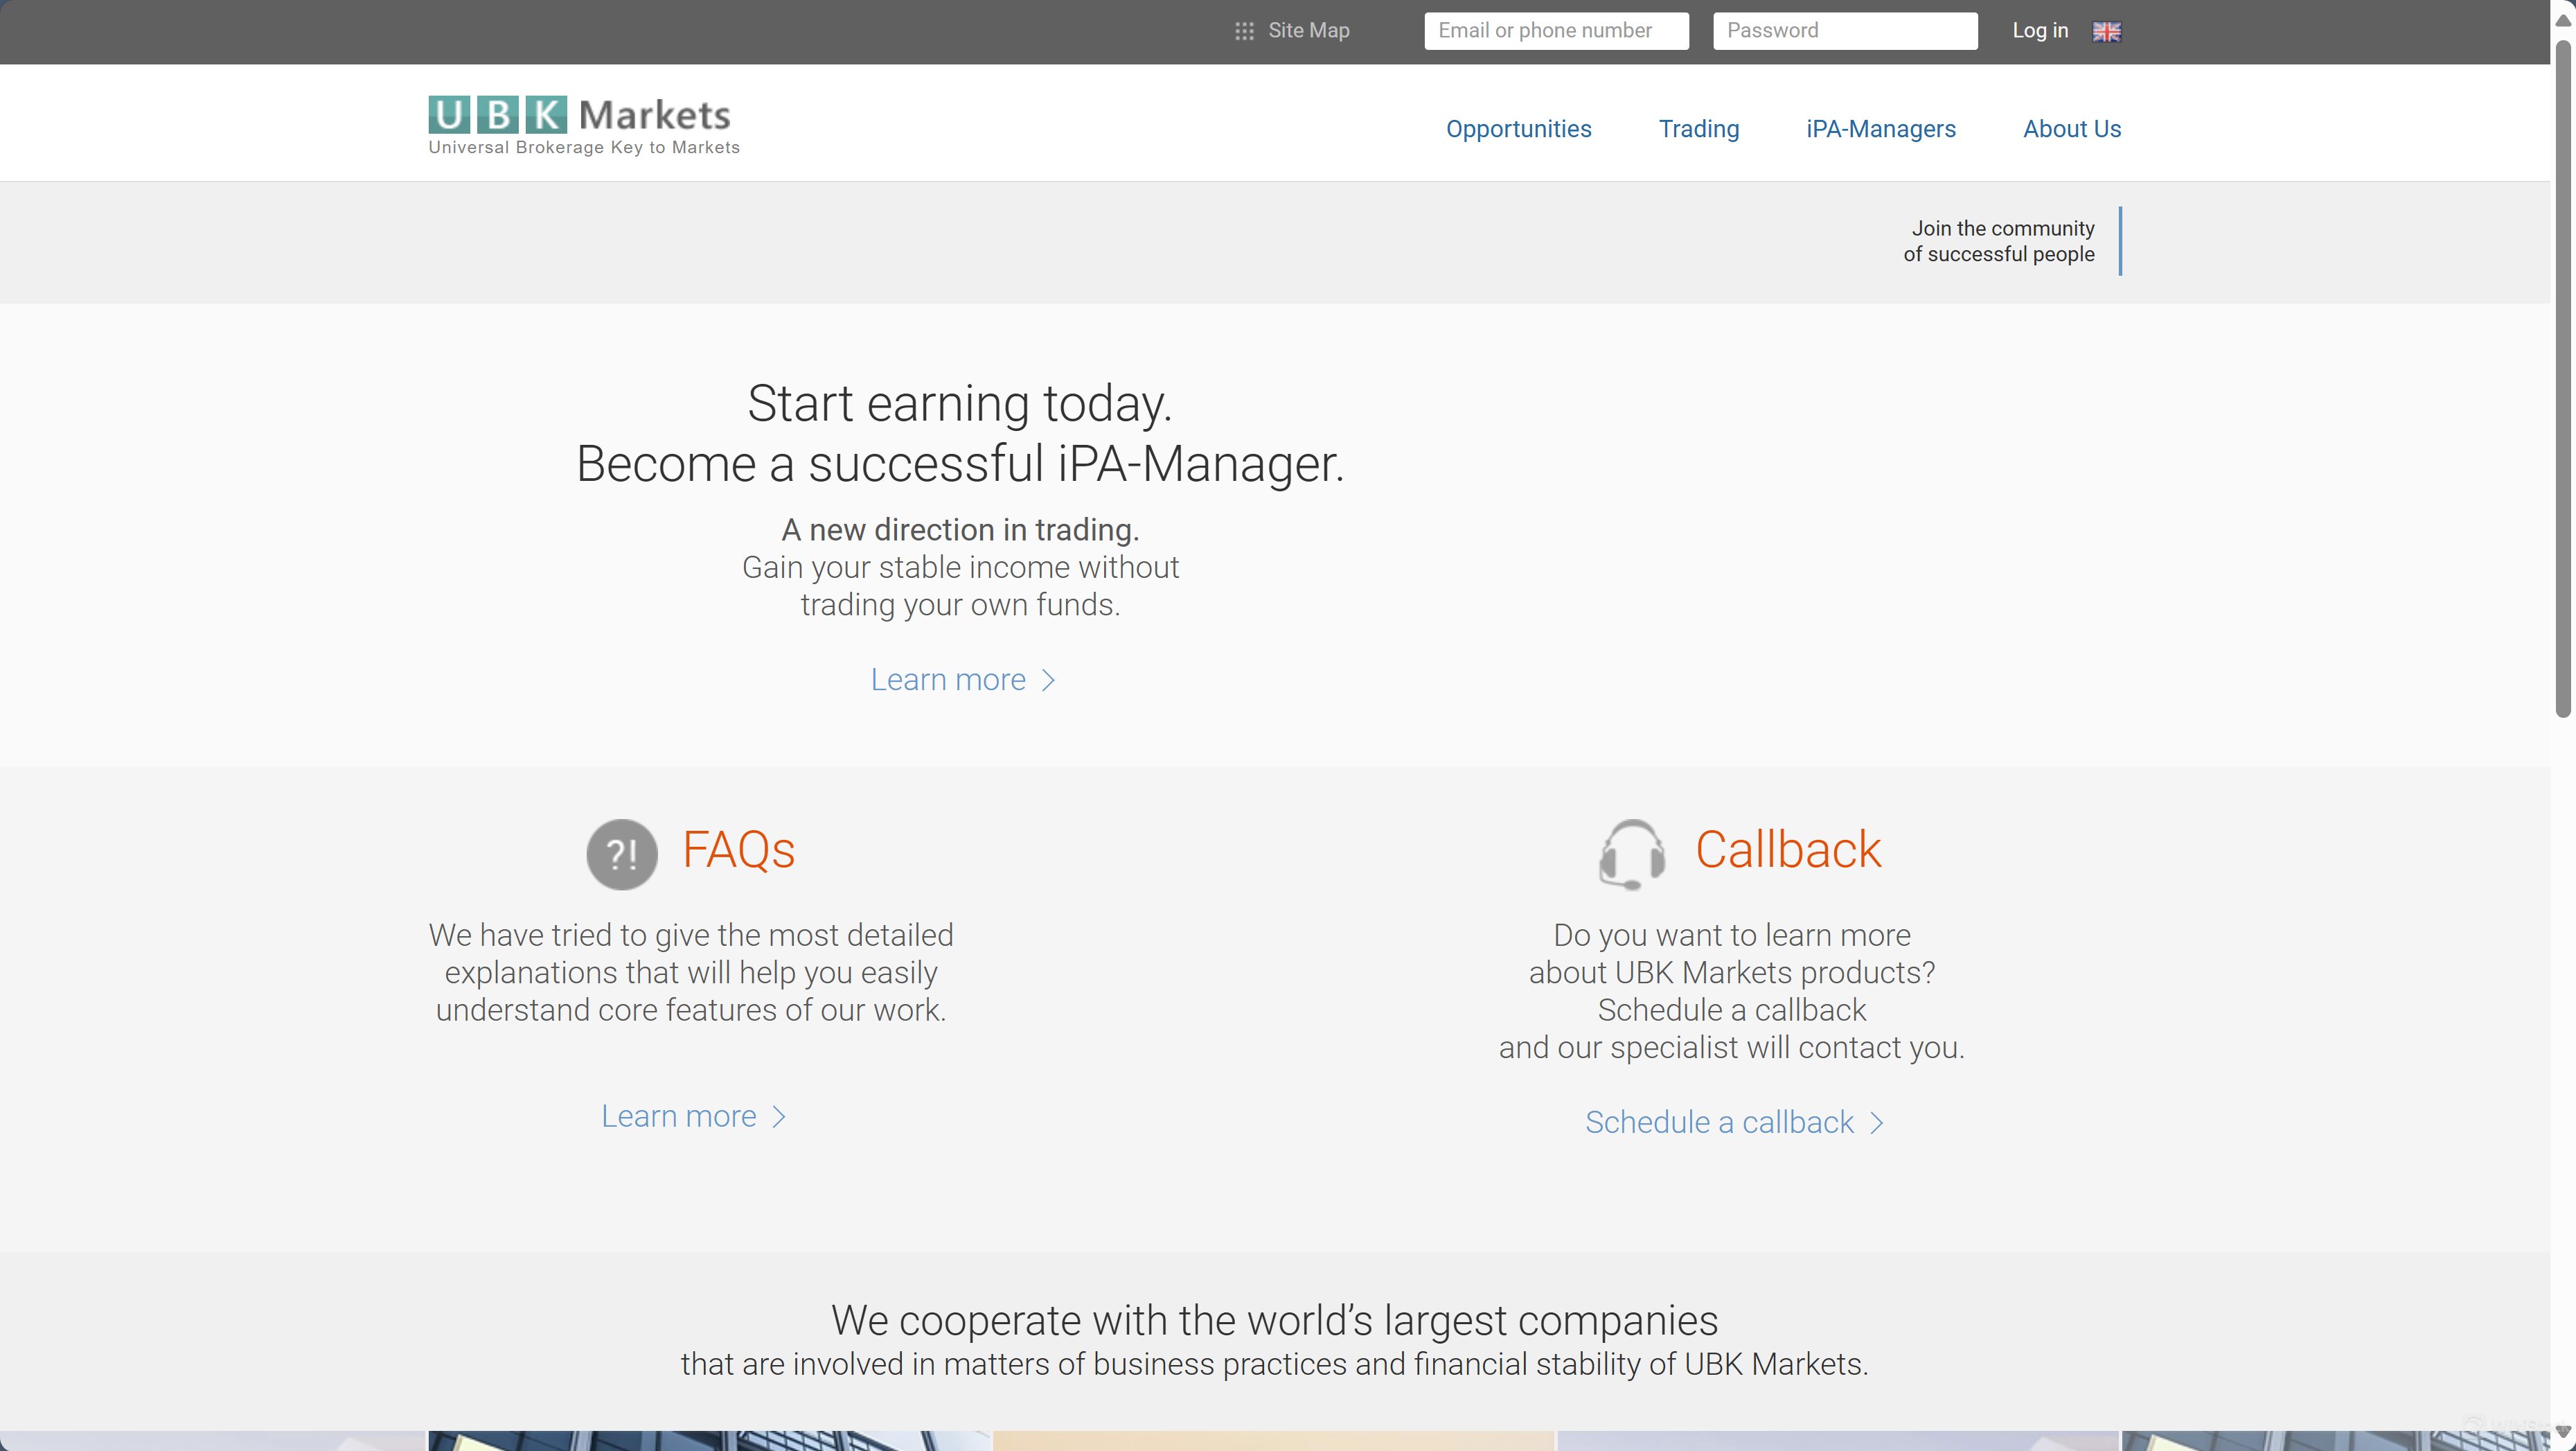Click the Site Map link
Image resolution: width=2576 pixels, height=1451 pixels.
[1308, 31]
